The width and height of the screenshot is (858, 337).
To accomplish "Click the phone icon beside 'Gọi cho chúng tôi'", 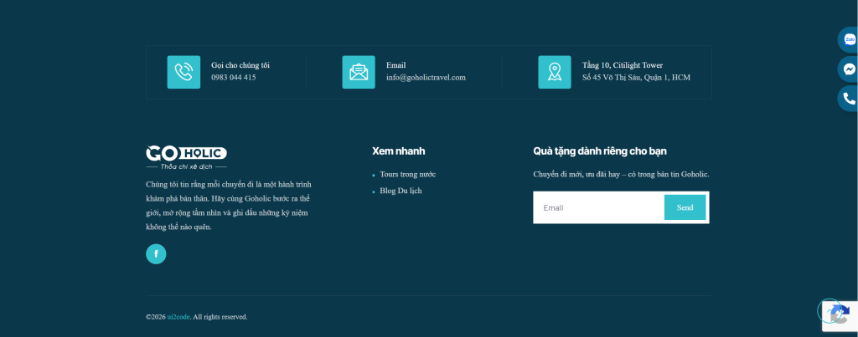I will click(x=183, y=72).
